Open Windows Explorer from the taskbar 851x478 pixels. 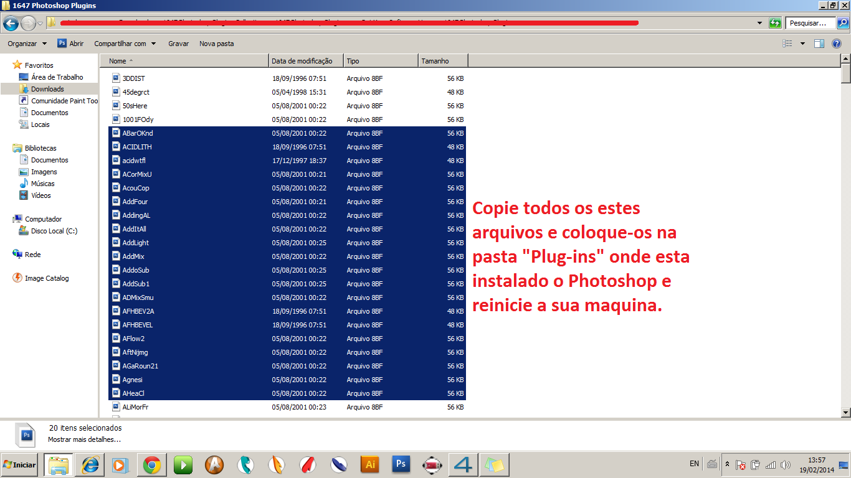click(x=59, y=465)
